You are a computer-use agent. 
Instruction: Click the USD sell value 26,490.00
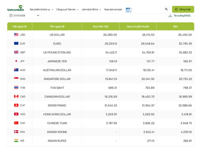pyautogui.click(x=185, y=35)
